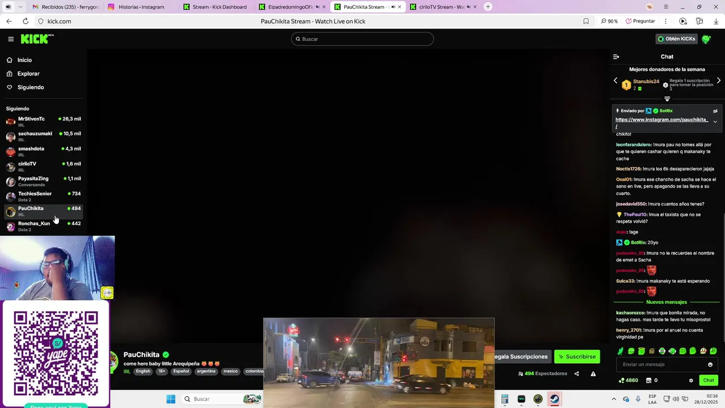Click the Obtén KICKs button

(676, 39)
